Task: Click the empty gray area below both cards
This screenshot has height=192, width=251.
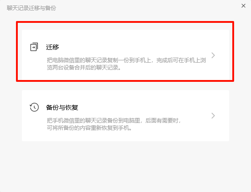Action: [x=125, y=166]
